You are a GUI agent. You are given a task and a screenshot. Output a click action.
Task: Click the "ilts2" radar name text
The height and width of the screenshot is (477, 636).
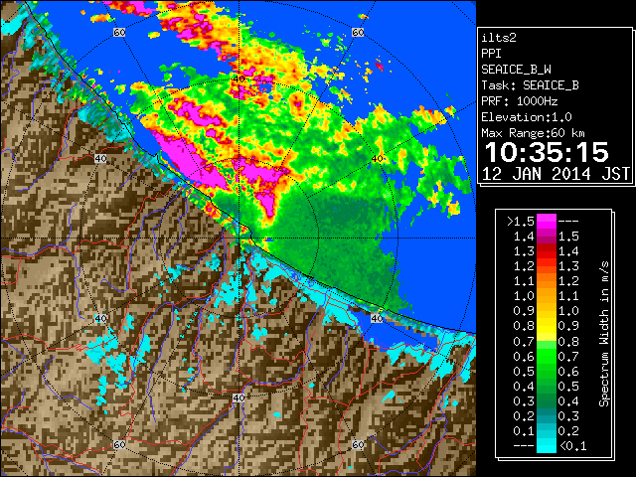[499, 38]
